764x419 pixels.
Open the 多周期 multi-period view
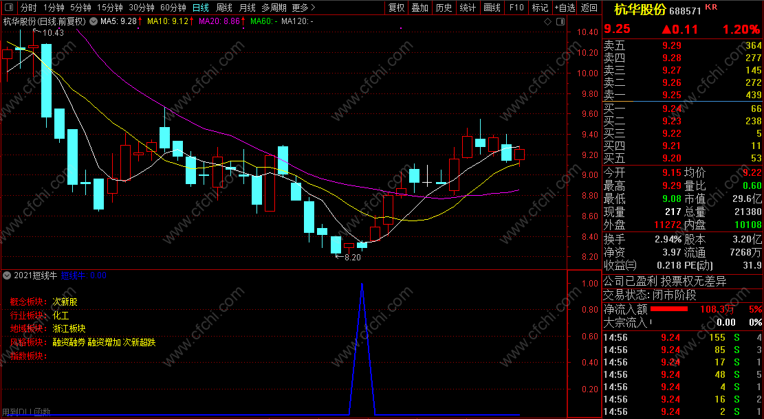[274, 8]
